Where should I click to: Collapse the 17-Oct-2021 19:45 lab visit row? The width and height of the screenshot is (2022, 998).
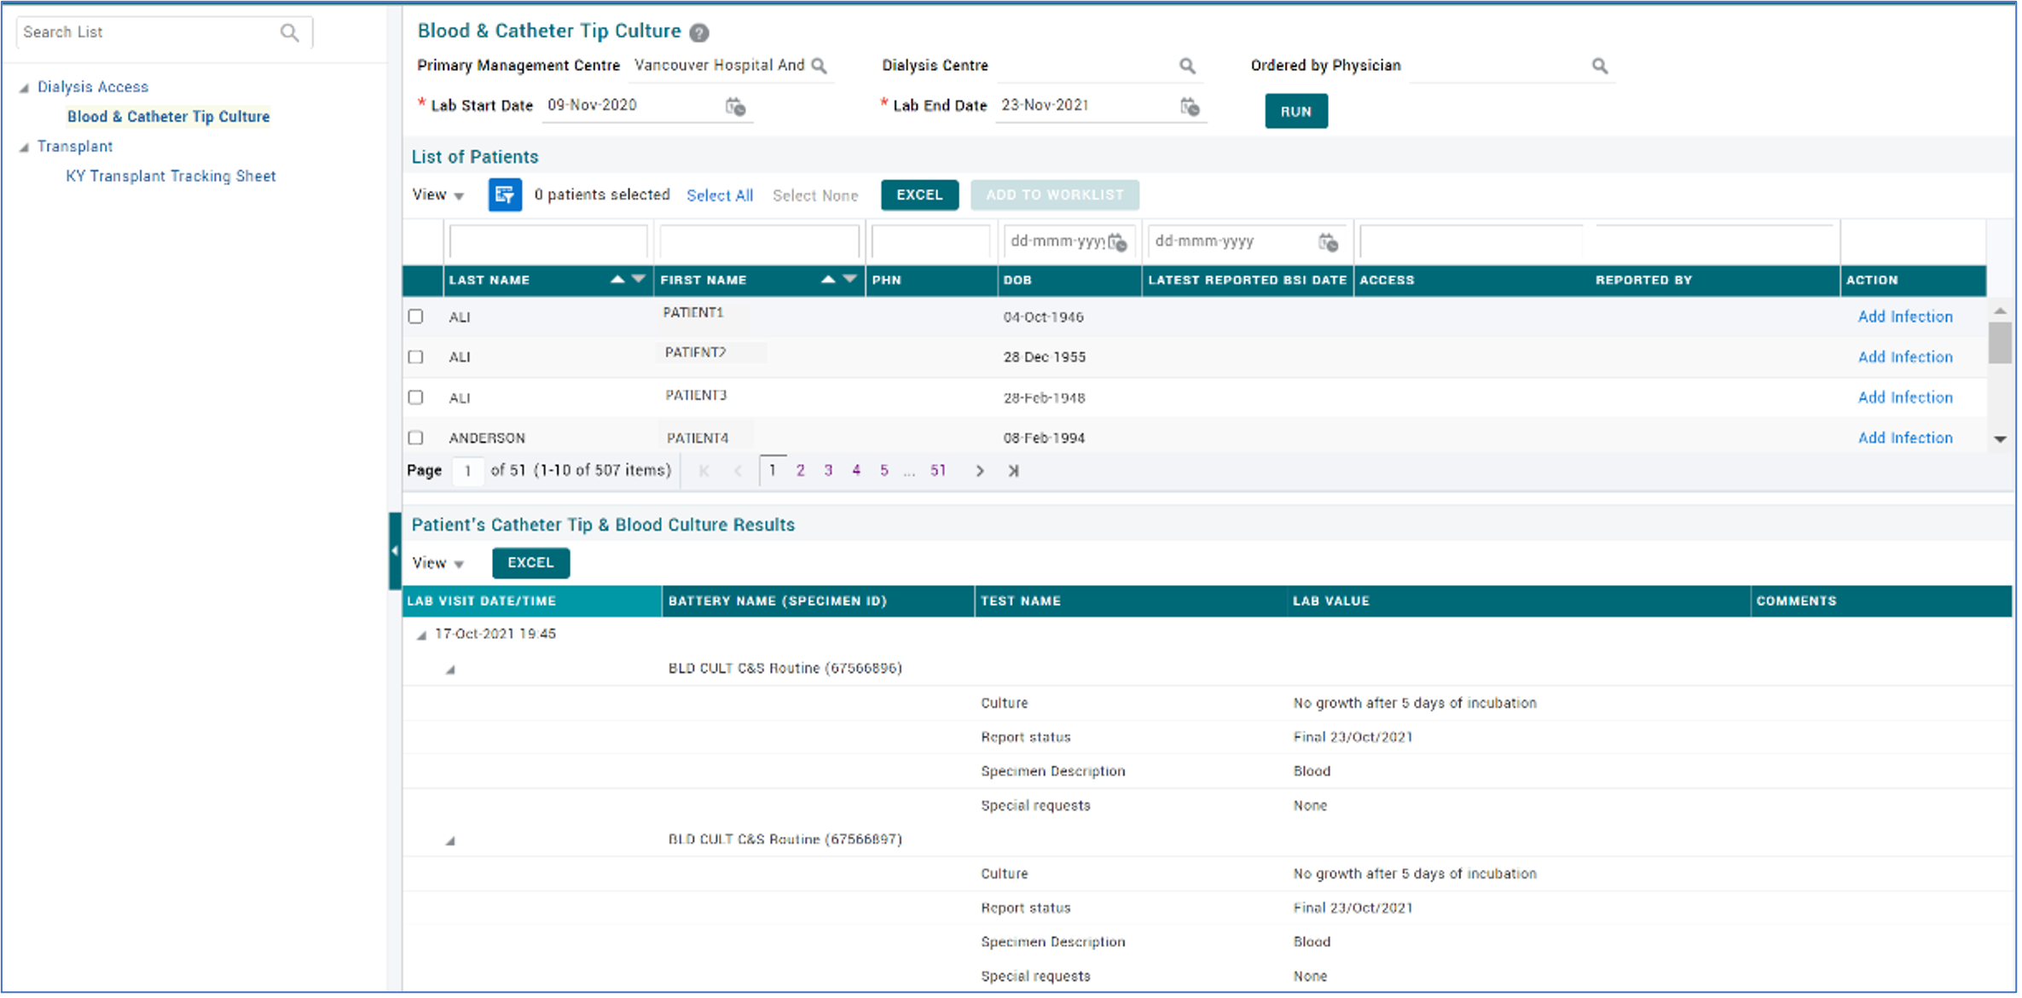(421, 635)
